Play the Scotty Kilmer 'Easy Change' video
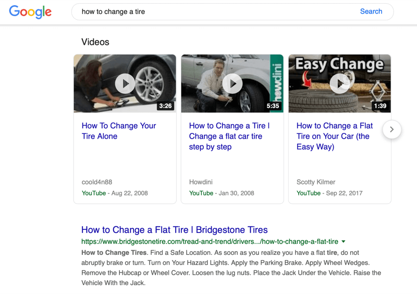The image size is (417, 294). [x=340, y=83]
